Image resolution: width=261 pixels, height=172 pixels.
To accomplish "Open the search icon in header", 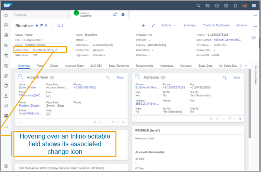I will [198, 6].
